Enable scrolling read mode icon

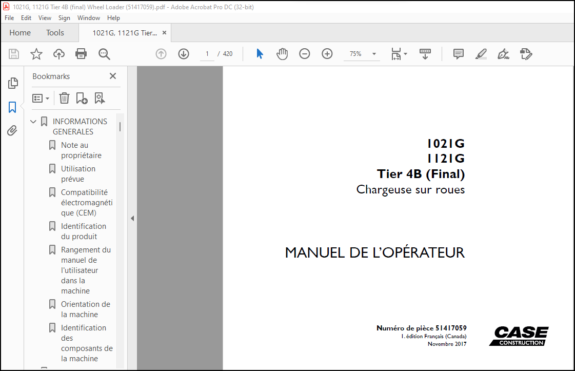pyautogui.click(x=425, y=54)
